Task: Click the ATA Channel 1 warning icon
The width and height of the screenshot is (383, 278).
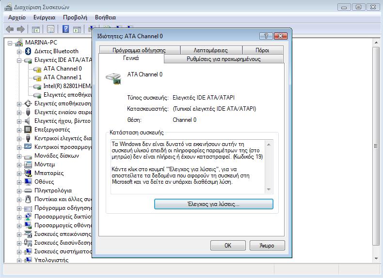Action: (37, 78)
